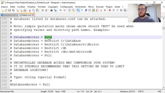The image size is (165, 93).
Task: Click the user-defined language toolbar icon
Action: pos(89,10)
